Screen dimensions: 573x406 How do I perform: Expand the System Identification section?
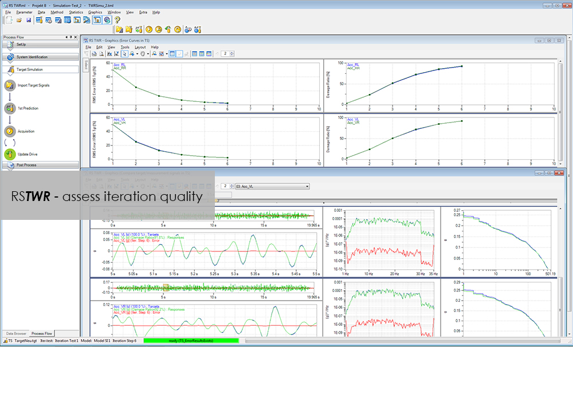coord(40,57)
